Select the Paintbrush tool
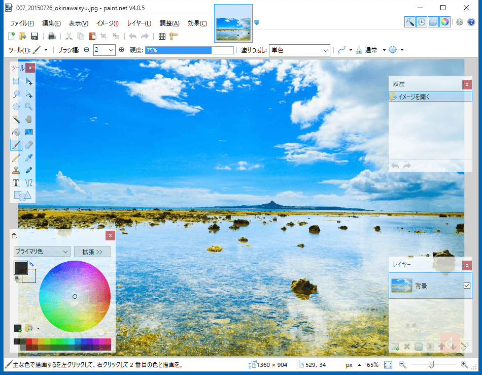The height and width of the screenshot is (375, 482). [16, 145]
